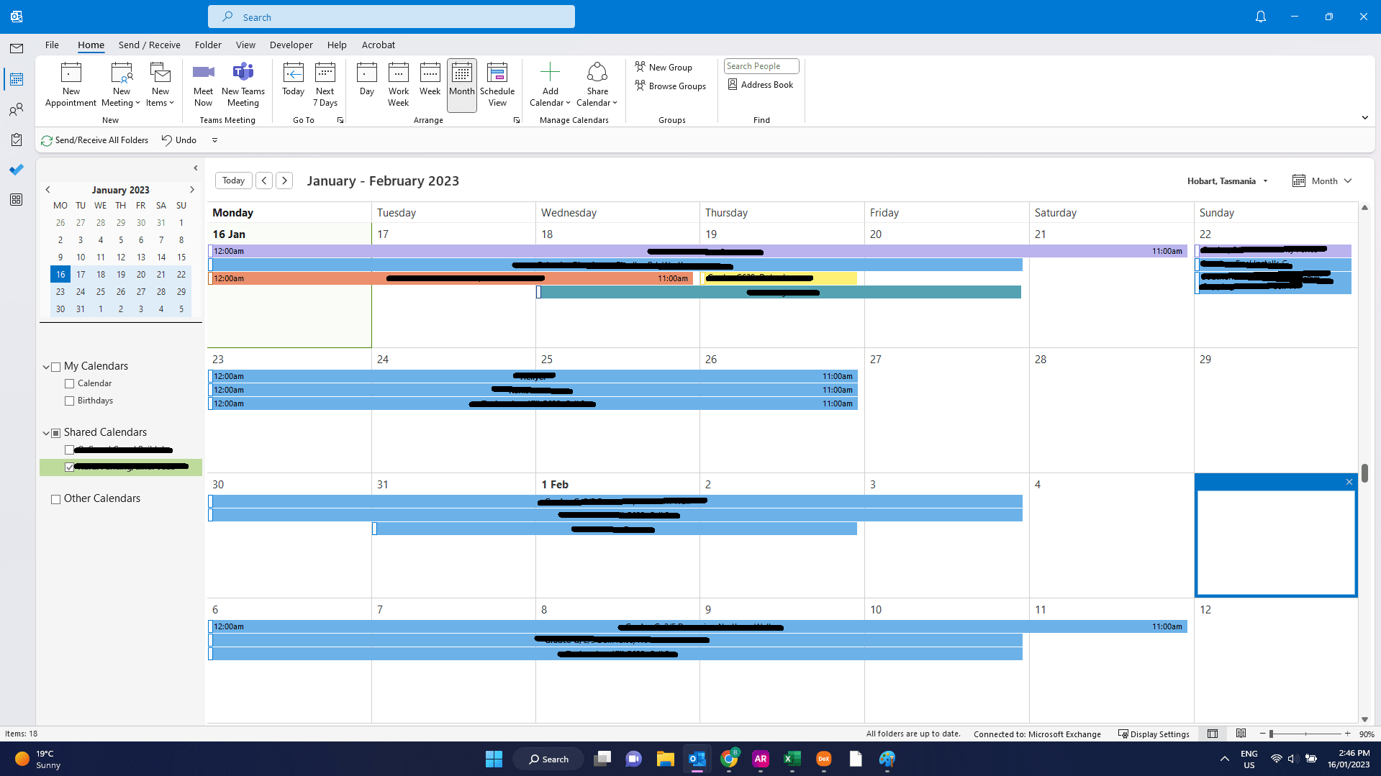The image size is (1381, 776).
Task: Open the Folder tab
Action: (x=208, y=45)
